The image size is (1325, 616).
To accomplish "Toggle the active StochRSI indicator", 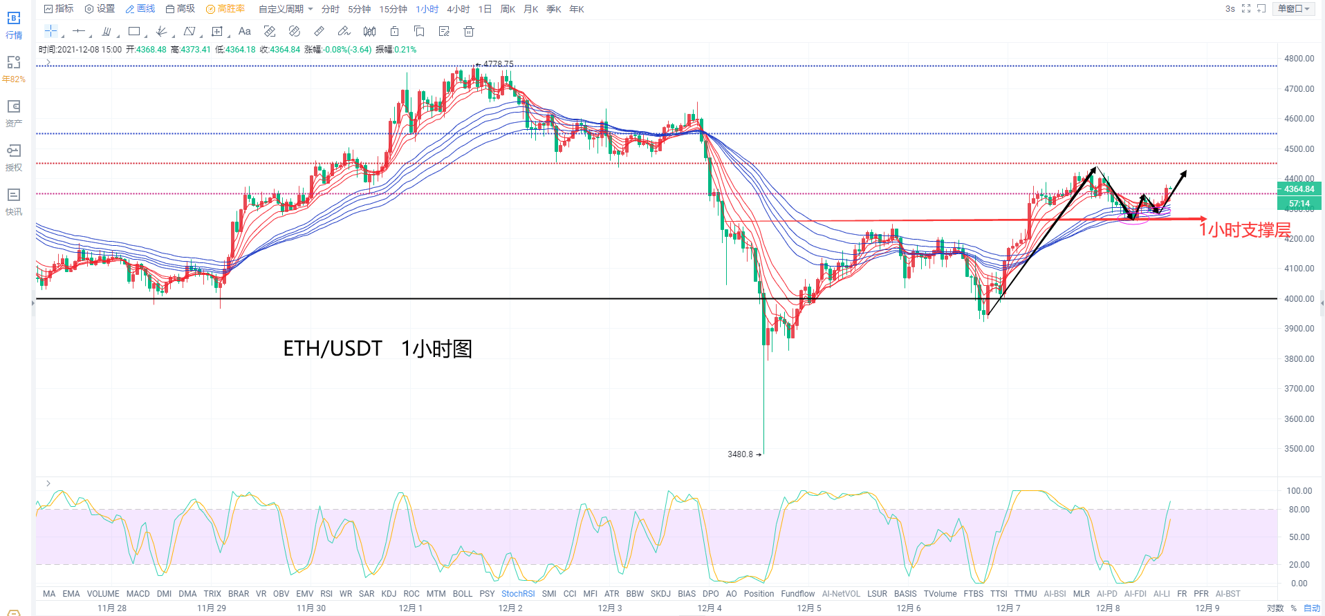I will 518,594.
